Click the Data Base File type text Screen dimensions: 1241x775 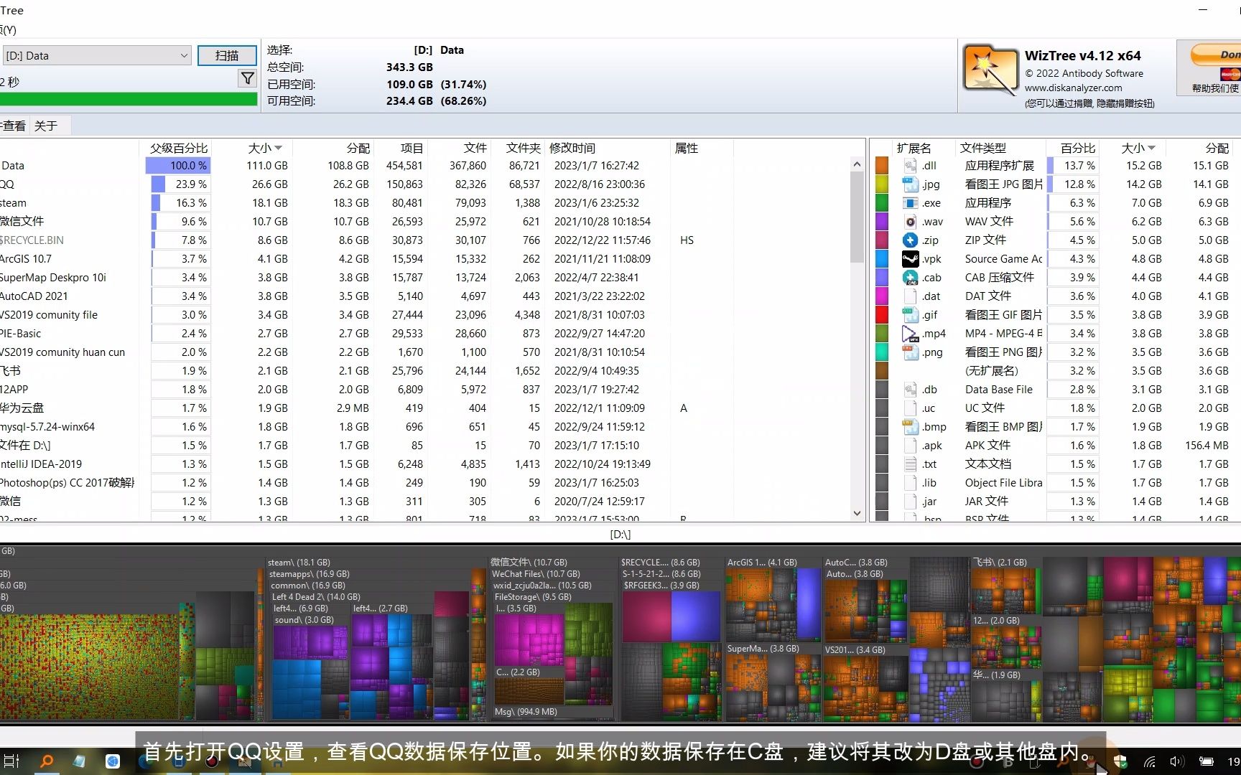[998, 390]
